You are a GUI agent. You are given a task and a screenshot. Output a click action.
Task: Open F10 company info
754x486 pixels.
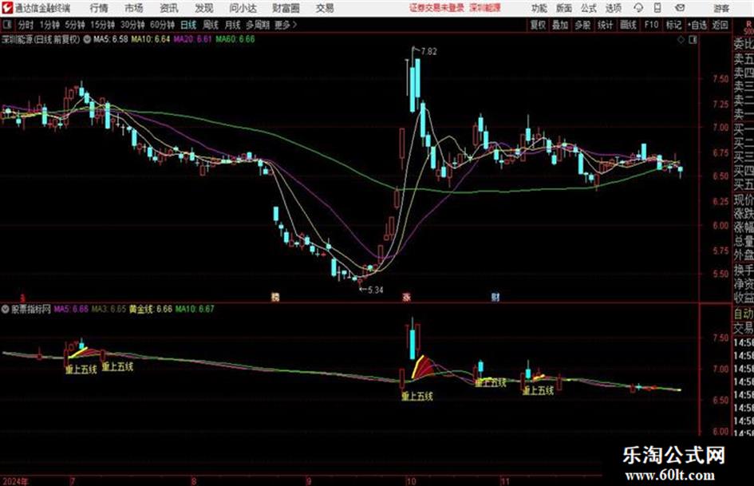point(651,25)
